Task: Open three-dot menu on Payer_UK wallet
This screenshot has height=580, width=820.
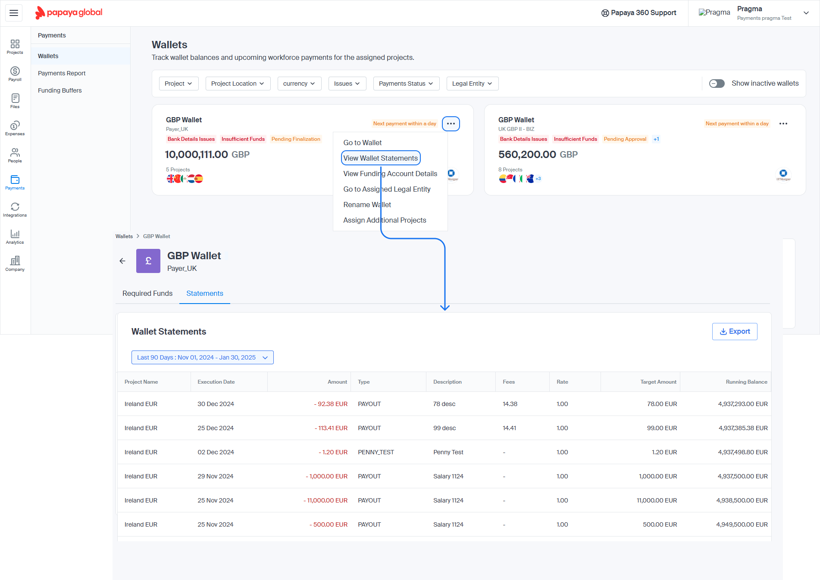Action: [451, 124]
